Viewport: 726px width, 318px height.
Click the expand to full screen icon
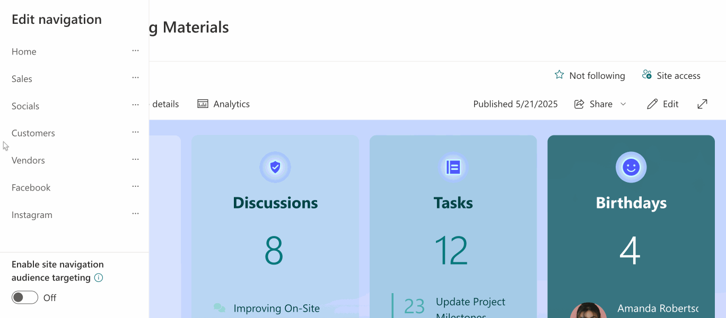click(x=702, y=104)
